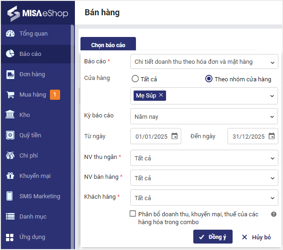Select Theo nhóm cửa hàng radio option
The height and width of the screenshot is (250, 283).
pyautogui.click(x=209, y=79)
